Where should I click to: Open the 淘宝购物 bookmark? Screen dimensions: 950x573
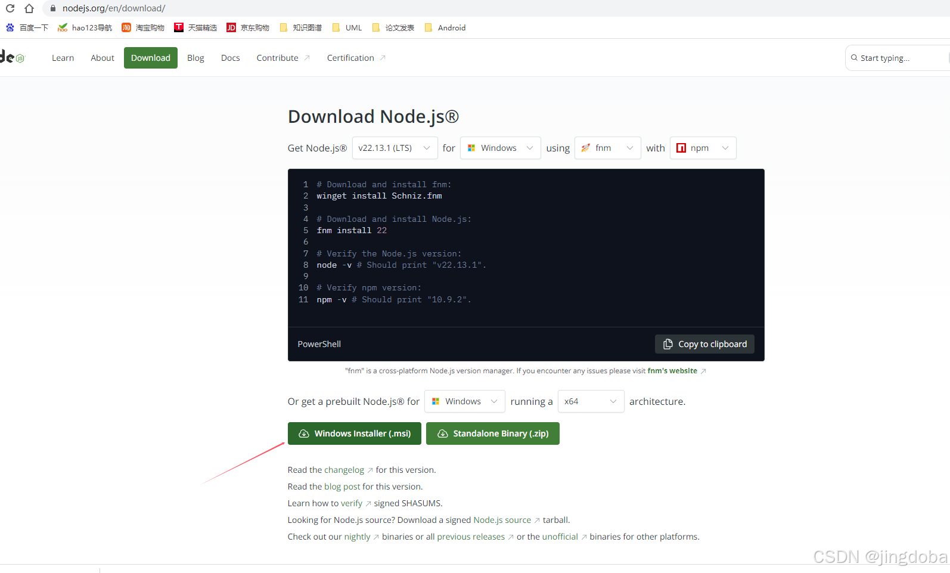point(143,27)
